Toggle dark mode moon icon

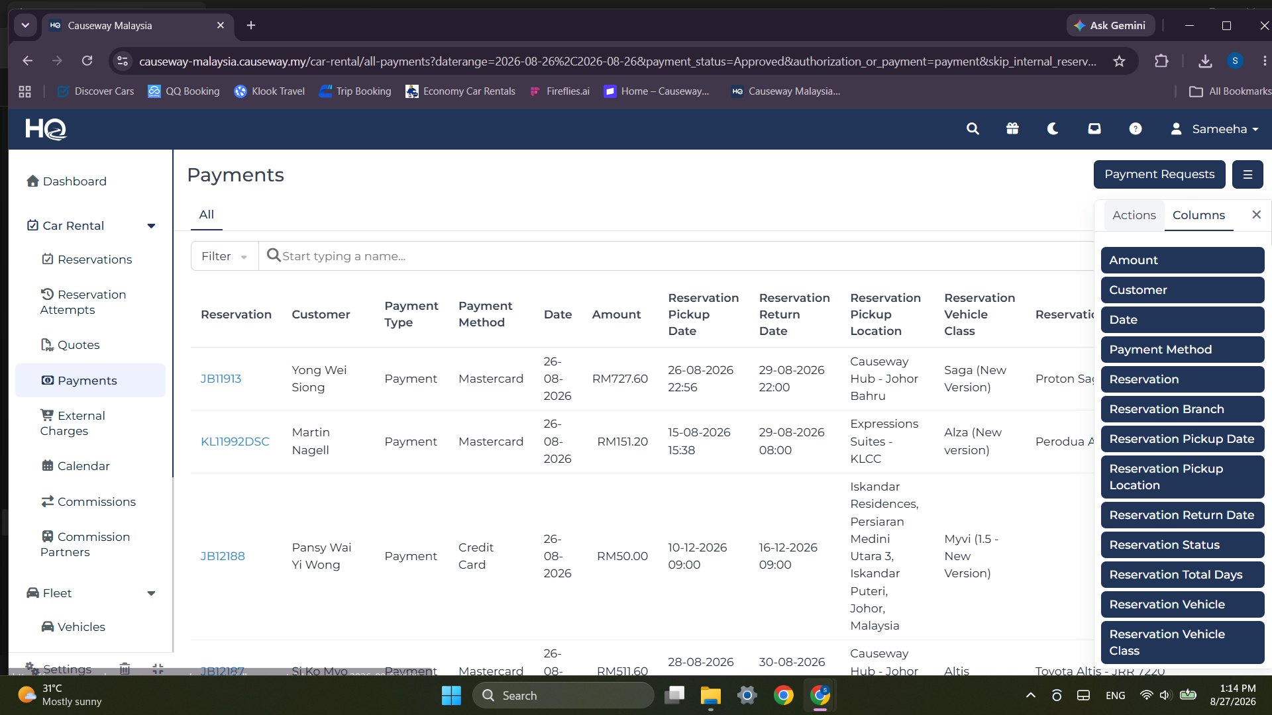click(1053, 129)
